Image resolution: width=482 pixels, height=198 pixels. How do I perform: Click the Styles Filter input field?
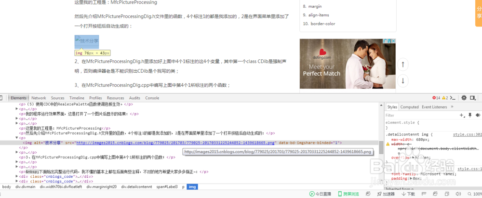[421, 115]
